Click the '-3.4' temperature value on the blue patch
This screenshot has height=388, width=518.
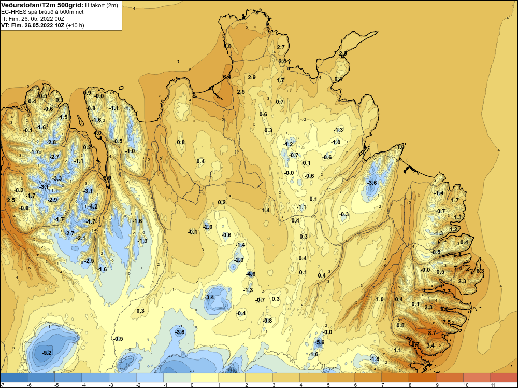(x=209, y=297)
